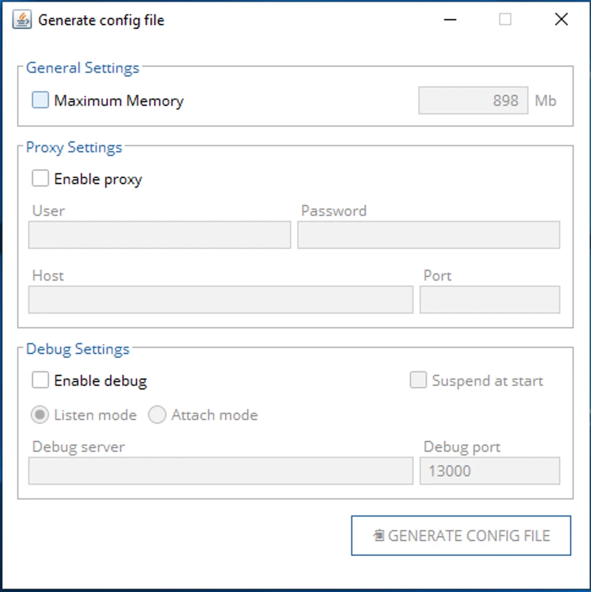
Task: Click the Debug server text field
Action: (220, 471)
